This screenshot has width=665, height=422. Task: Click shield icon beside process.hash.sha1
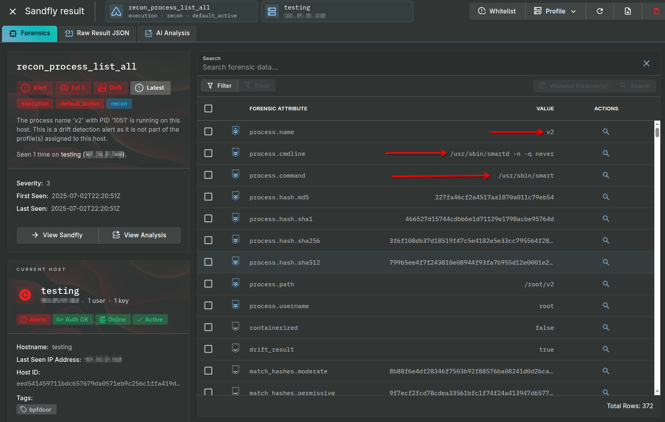(235, 218)
